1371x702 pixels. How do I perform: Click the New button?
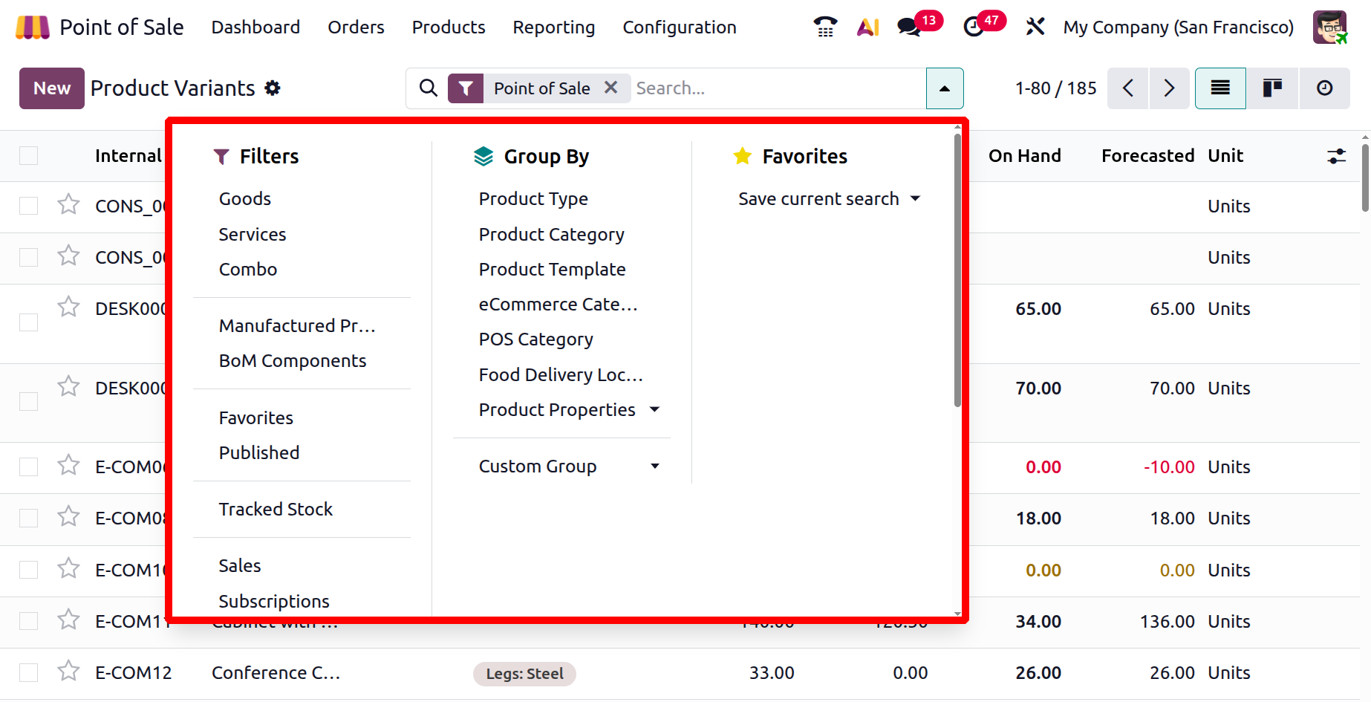click(52, 88)
